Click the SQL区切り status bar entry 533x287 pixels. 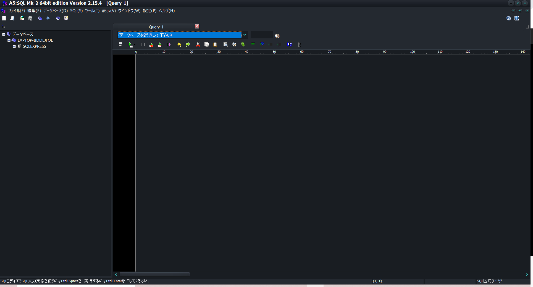pos(489,281)
